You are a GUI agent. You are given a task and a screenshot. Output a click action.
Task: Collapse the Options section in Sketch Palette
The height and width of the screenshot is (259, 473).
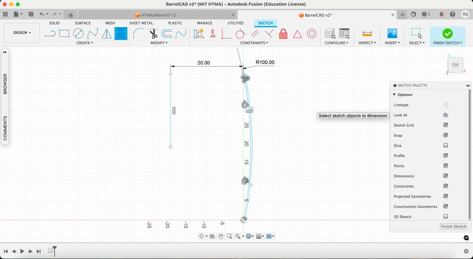click(394, 95)
